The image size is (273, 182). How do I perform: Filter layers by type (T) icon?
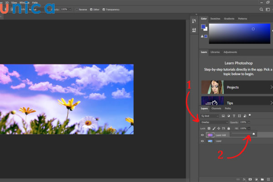pos(234,116)
